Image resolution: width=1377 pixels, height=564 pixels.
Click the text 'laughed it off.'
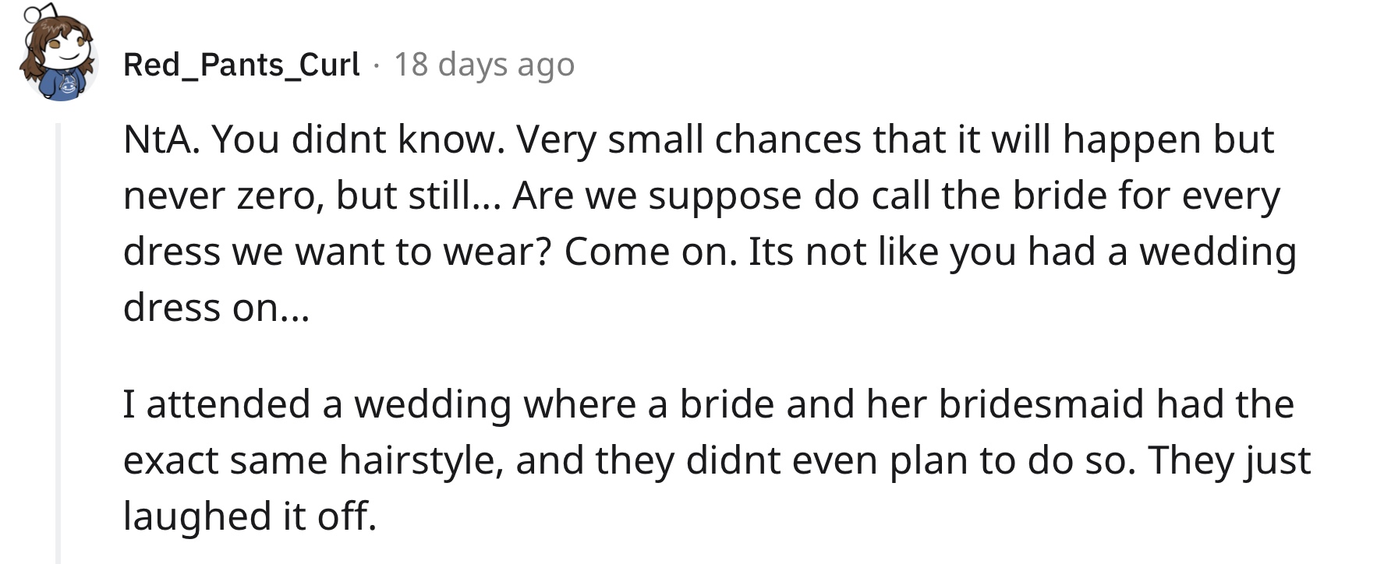250,516
